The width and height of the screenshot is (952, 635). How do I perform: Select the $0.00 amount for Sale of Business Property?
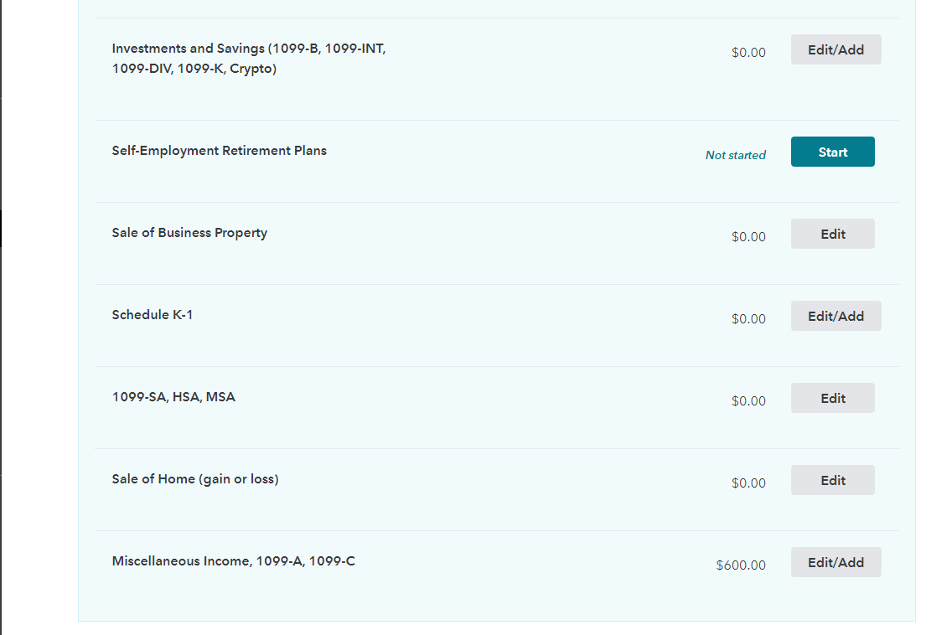pyautogui.click(x=748, y=237)
